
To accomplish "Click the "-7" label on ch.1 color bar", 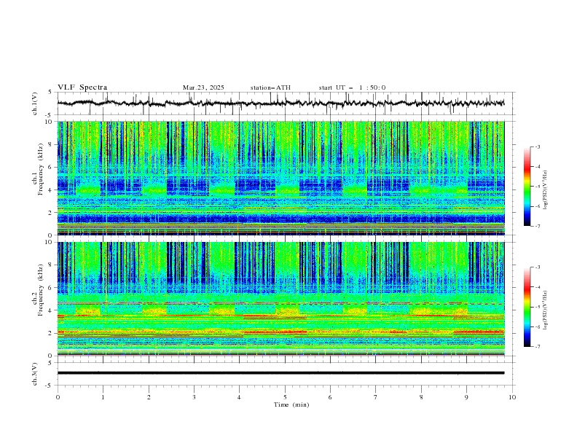I will coord(538,226).
